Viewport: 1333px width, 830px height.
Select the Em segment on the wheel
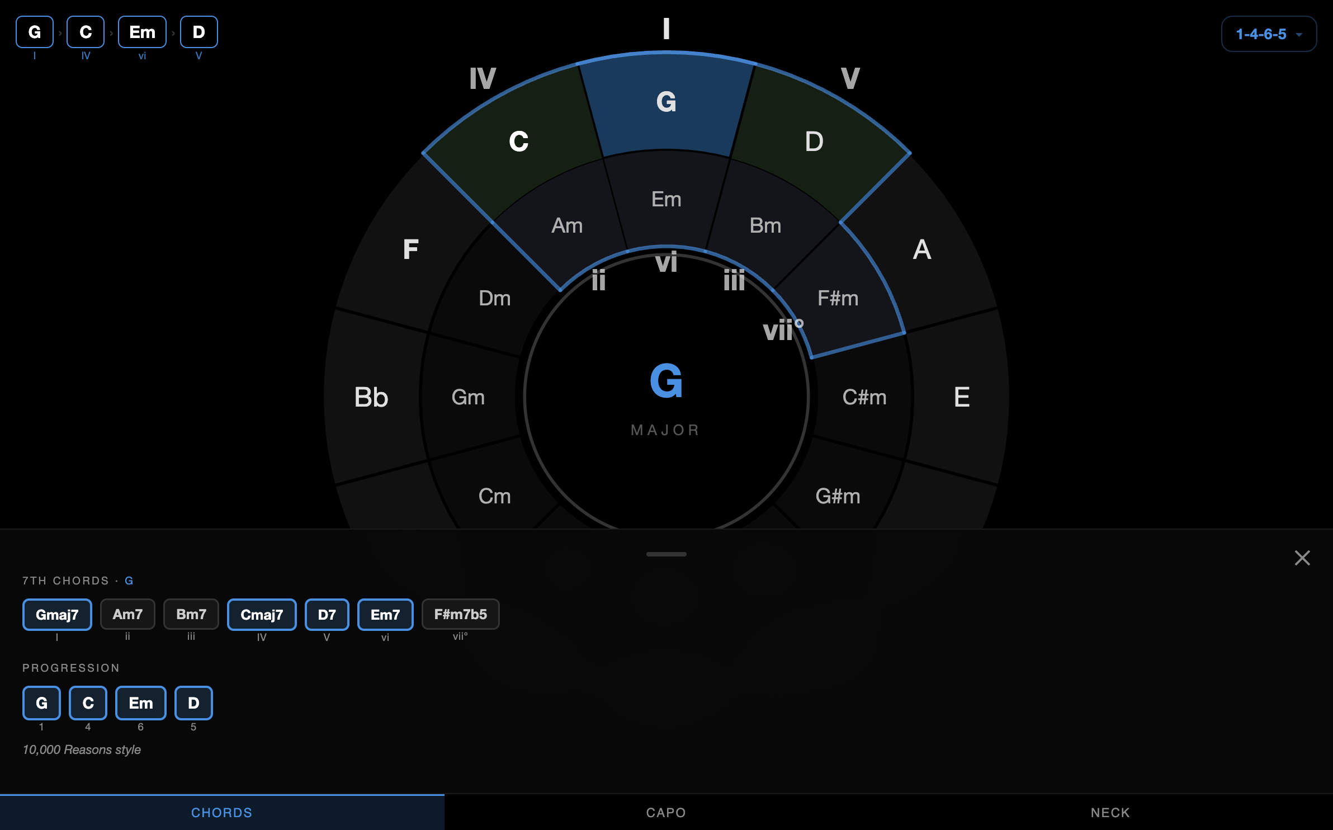point(666,200)
